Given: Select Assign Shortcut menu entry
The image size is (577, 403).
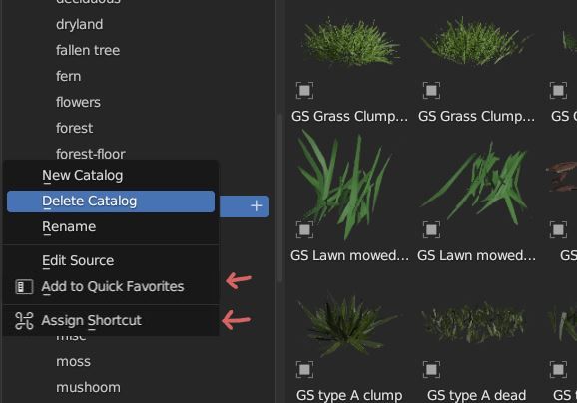Looking at the screenshot, I should tap(111, 320).
